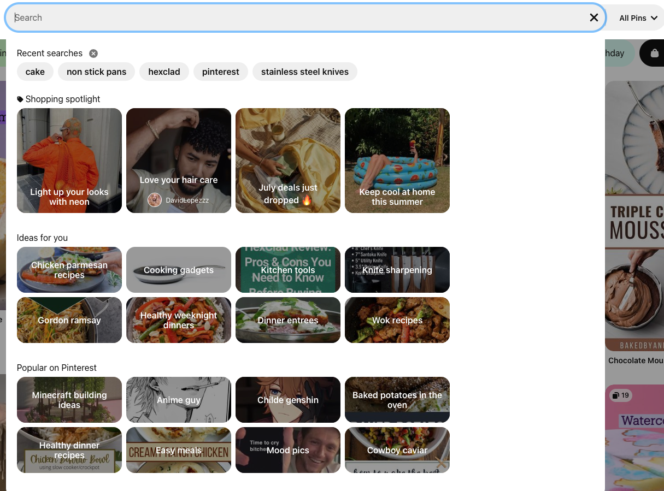Screen dimensions: 664x491
Task: Click the black shopping bag icon
Action: pos(654,53)
